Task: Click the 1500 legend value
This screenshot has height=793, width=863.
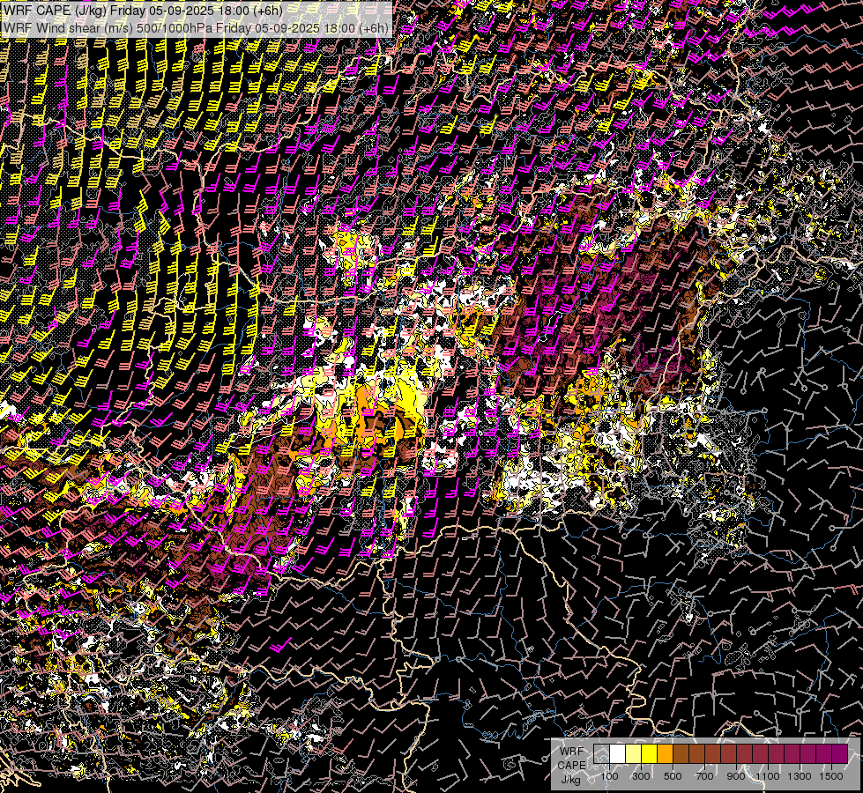Action: (831, 776)
